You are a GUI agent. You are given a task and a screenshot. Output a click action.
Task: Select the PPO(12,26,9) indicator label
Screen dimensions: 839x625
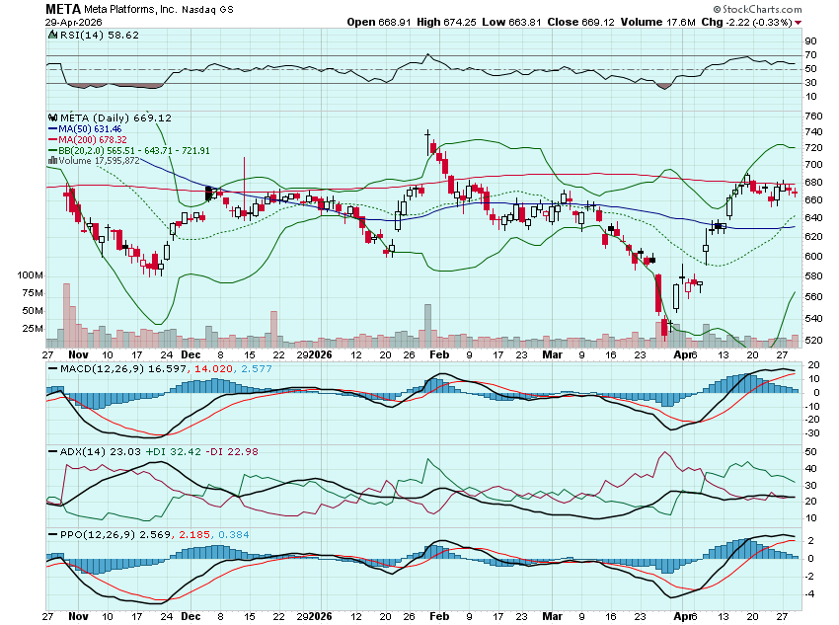coord(84,535)
